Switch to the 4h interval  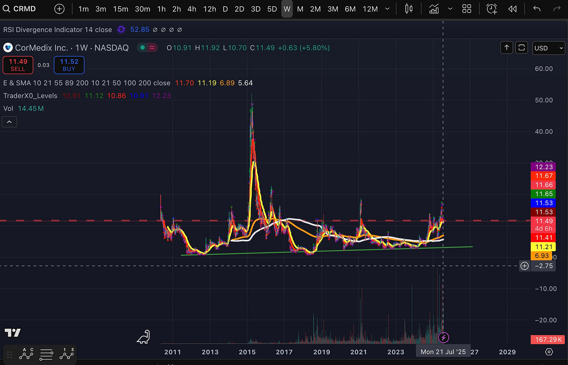tap(192, 9)
